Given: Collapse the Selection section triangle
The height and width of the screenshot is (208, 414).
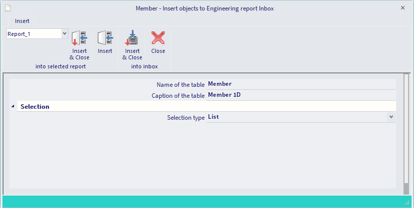Looking at the screenshot, I should (x=12, y=106).
